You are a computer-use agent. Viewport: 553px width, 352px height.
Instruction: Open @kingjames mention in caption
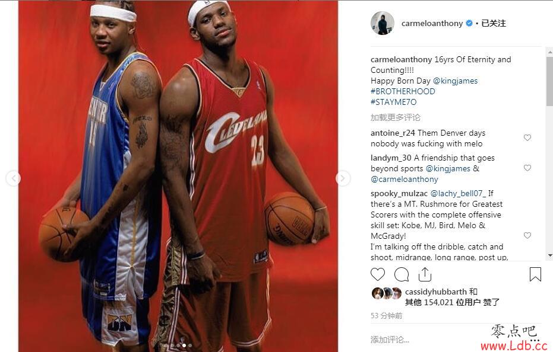[455, 81]
